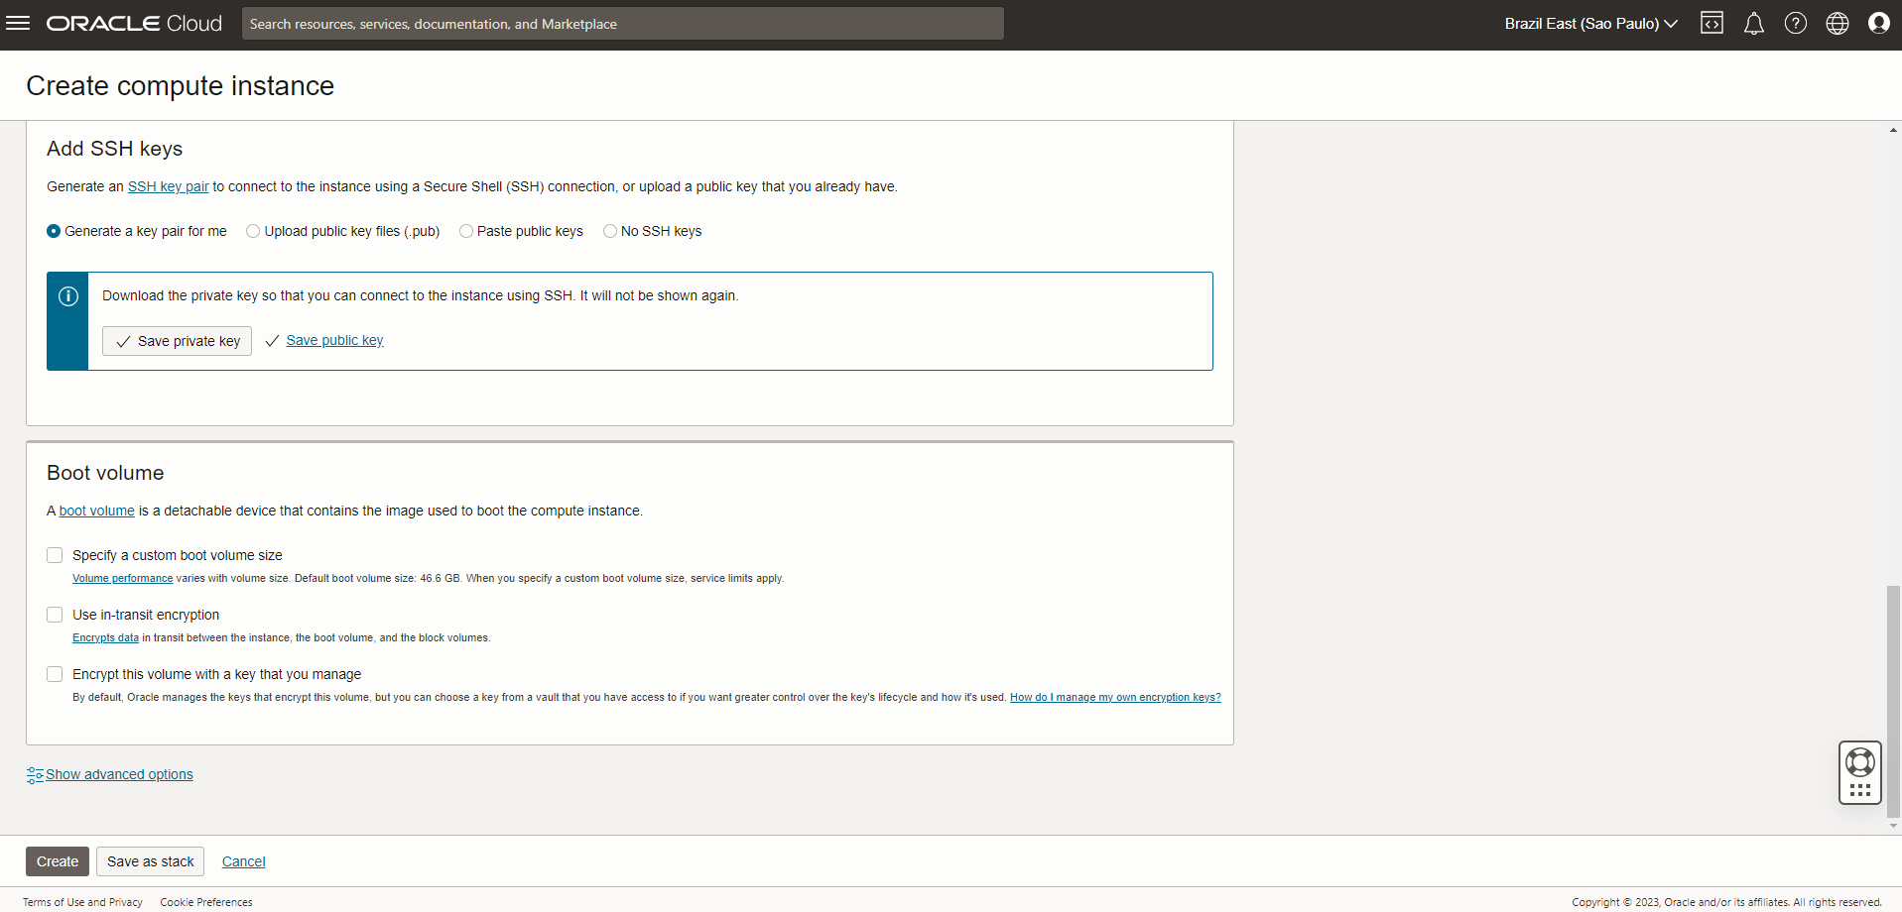Open the language globe icon

click(x=1838, y=23)
